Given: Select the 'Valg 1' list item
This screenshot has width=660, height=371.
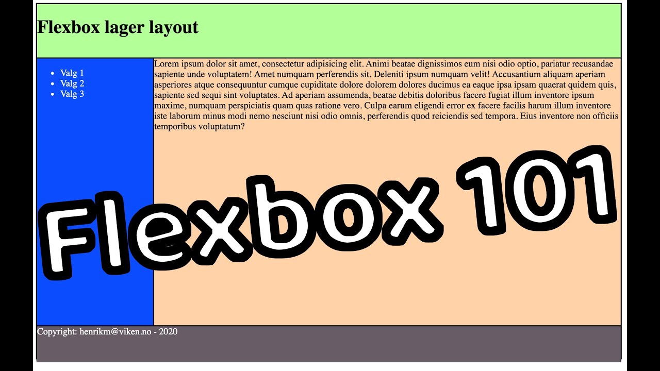Looking at the screenshot, I should [72, 73].
